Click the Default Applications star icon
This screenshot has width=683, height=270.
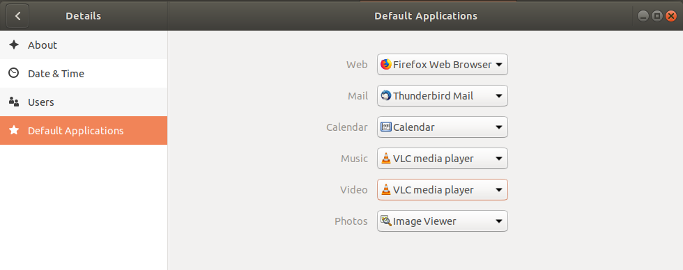(14, 130)
